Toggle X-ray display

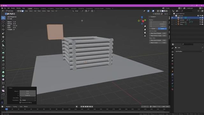click(x=158, y=11)
